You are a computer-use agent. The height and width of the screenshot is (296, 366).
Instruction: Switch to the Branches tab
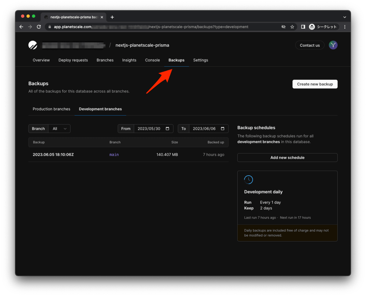point(105,60)
